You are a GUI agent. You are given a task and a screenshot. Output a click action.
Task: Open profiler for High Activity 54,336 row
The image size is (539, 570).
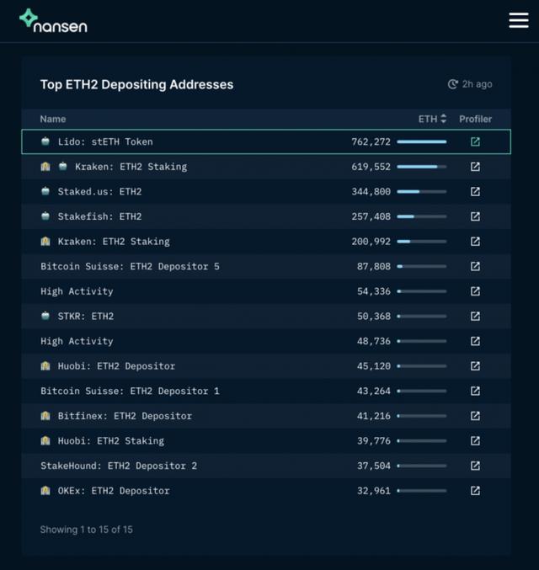[x=475, y=291]
